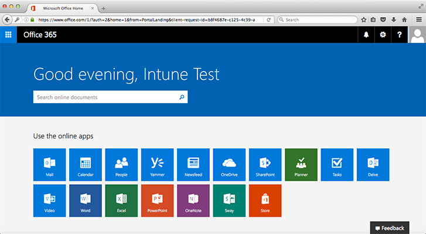The width and height of the screenshot is (426, 234).
Task: Open the green Planner tile
Action: pos(301,165)
